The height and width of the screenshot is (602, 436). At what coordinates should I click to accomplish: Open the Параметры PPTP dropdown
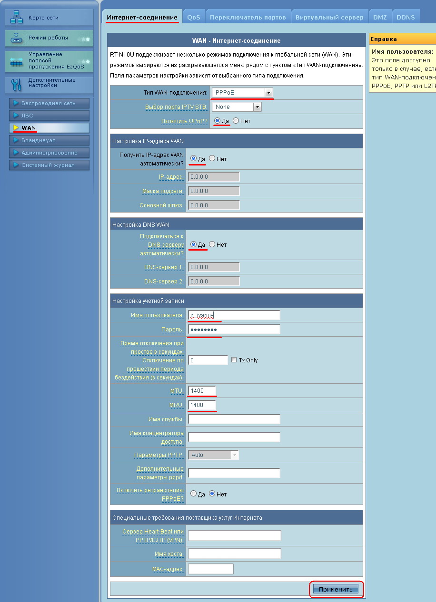click(234, 455)
